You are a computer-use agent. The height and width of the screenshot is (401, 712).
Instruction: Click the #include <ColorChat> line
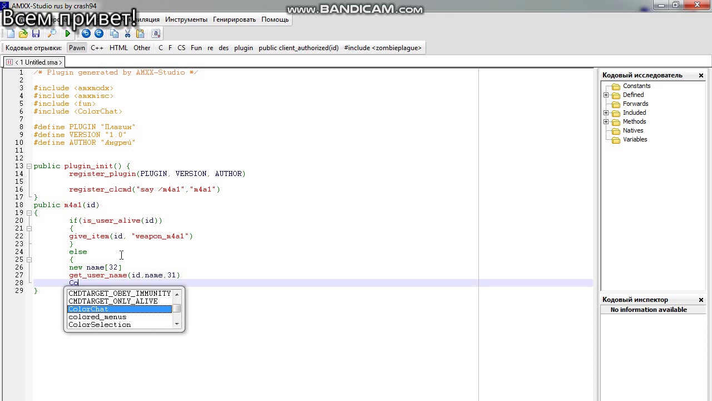78,111
